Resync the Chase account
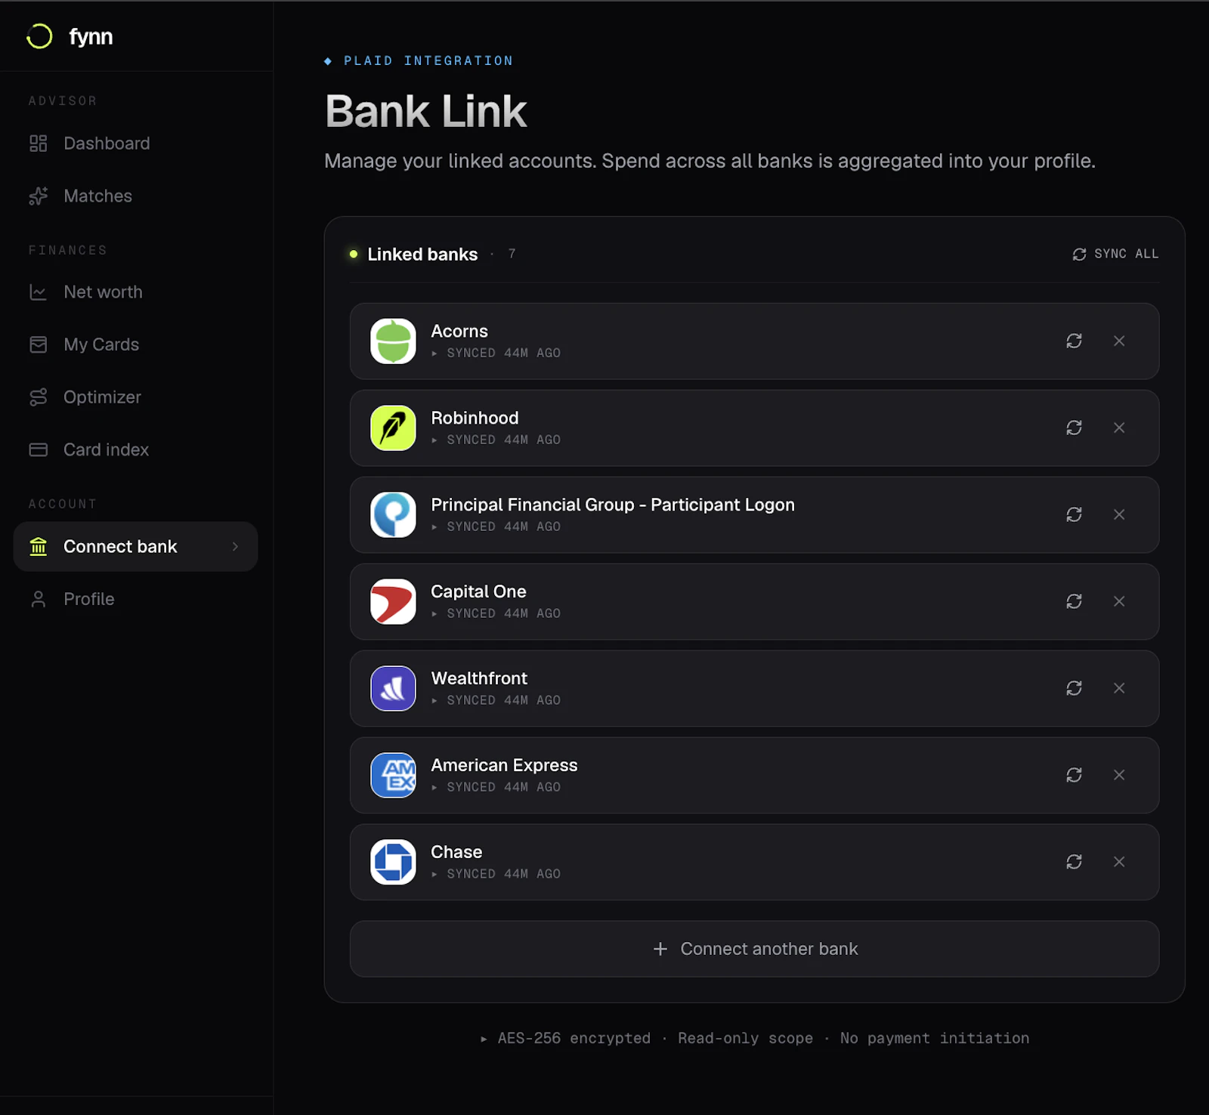1209x1115 pixels. [1074, 863]
